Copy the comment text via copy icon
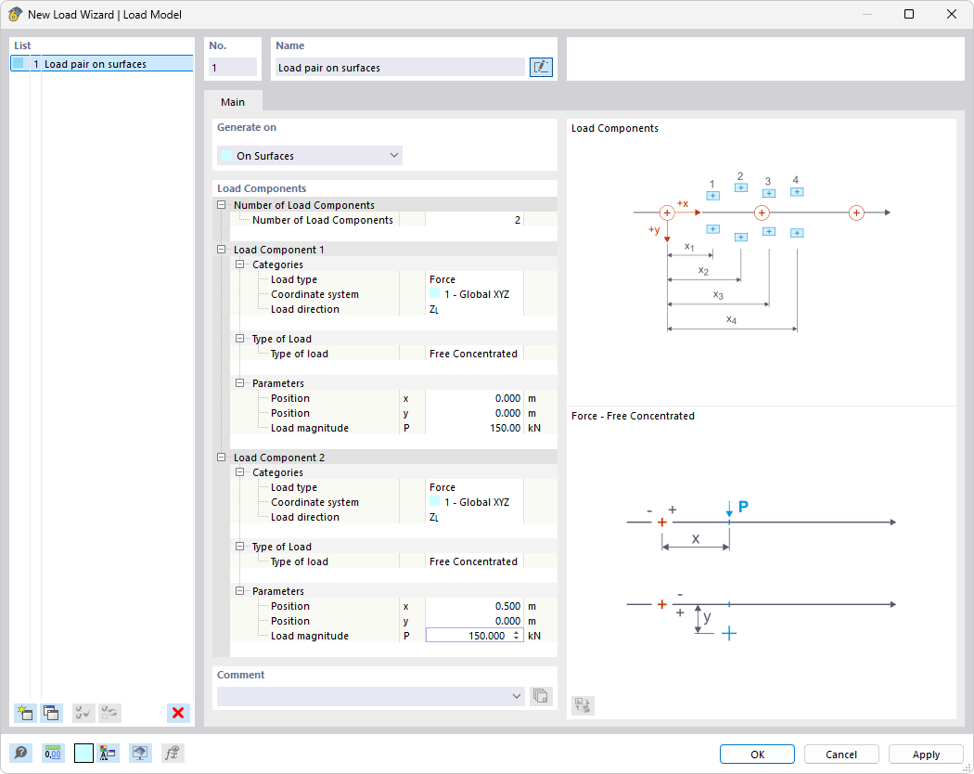Screen dimensions: 974x774 click(540, 695)
